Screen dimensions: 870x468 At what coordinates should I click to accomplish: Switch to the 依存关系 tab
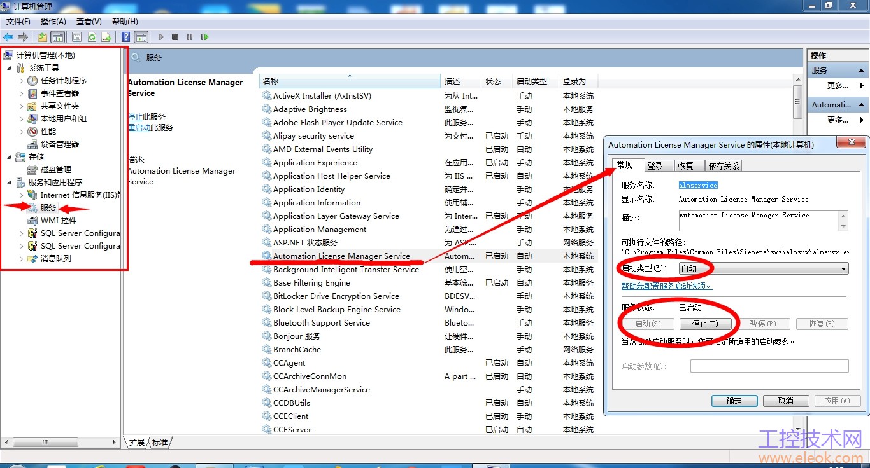[x=724, y=166]
